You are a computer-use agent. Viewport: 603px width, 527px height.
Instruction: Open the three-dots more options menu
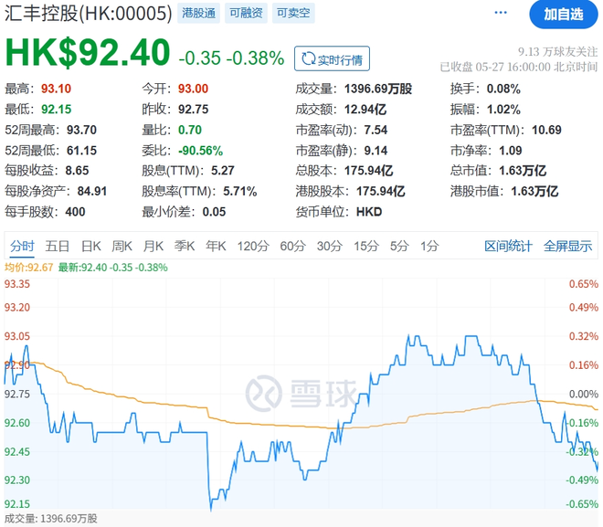501,14
